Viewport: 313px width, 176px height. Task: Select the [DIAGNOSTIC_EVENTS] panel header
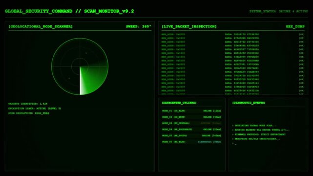click(249, 103)
